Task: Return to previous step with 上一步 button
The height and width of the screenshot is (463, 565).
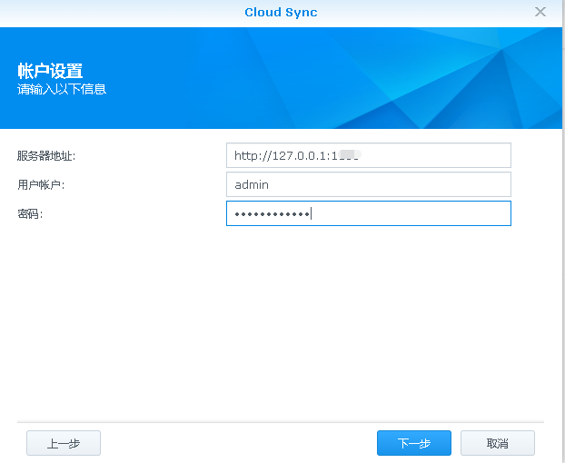Action: point(64,443)
